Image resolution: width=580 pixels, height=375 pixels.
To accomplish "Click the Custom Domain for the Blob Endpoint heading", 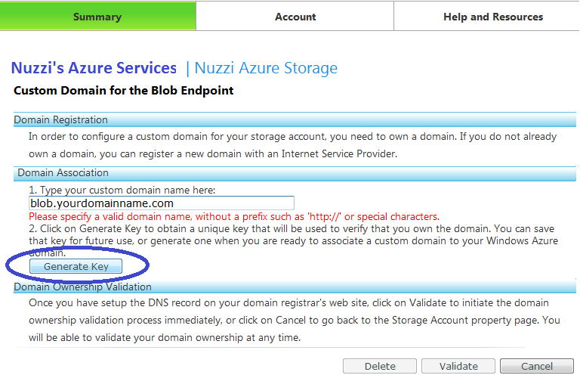I will tap(124, 90).
